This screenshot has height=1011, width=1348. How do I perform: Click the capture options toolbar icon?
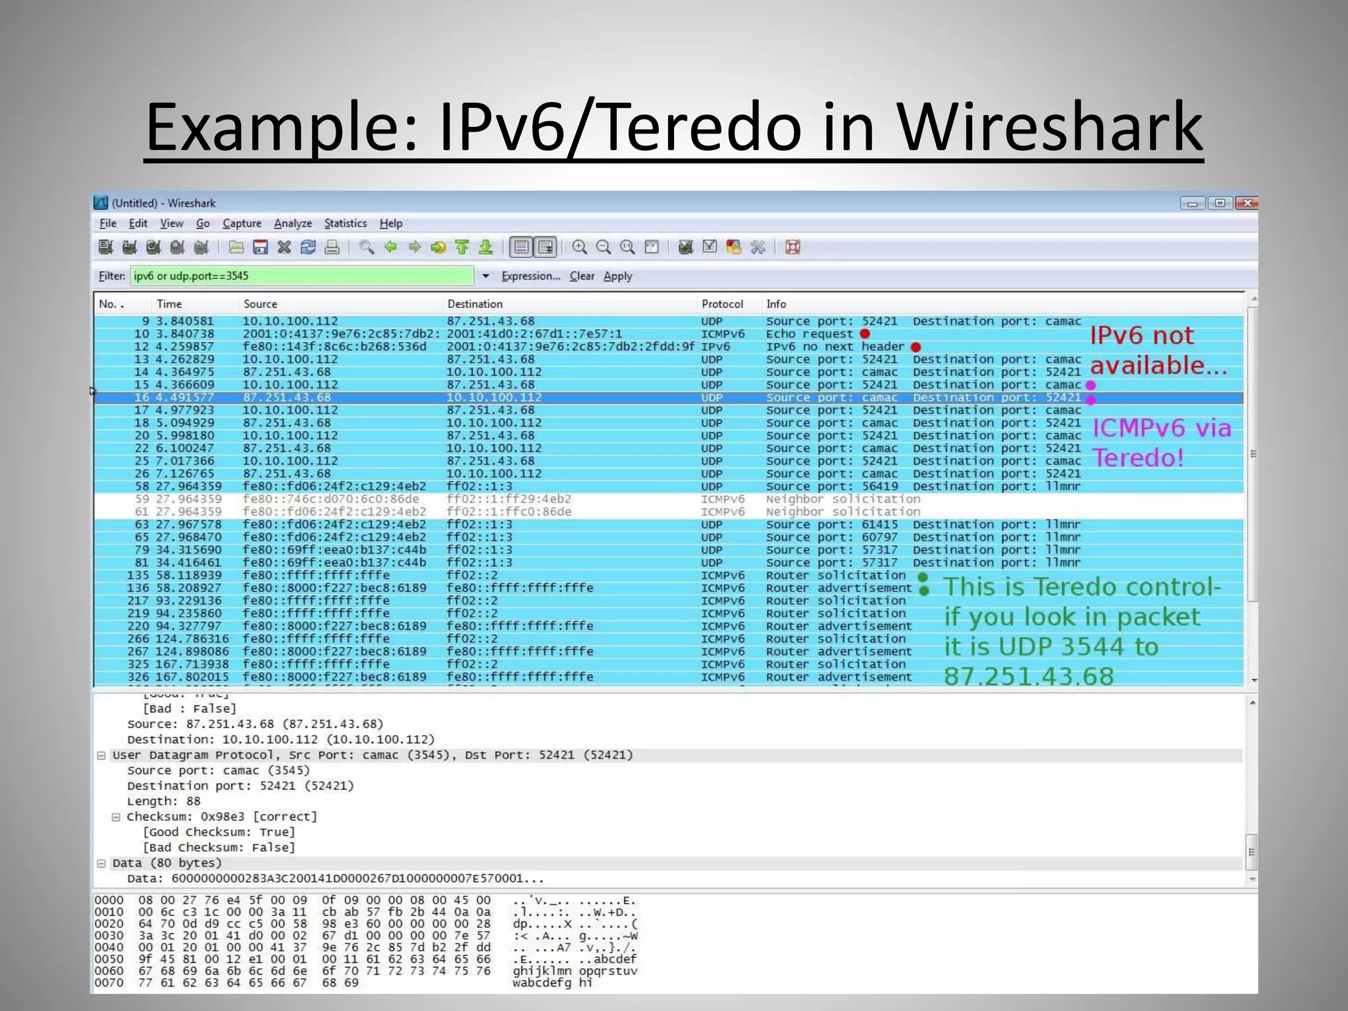pos(130,247)
